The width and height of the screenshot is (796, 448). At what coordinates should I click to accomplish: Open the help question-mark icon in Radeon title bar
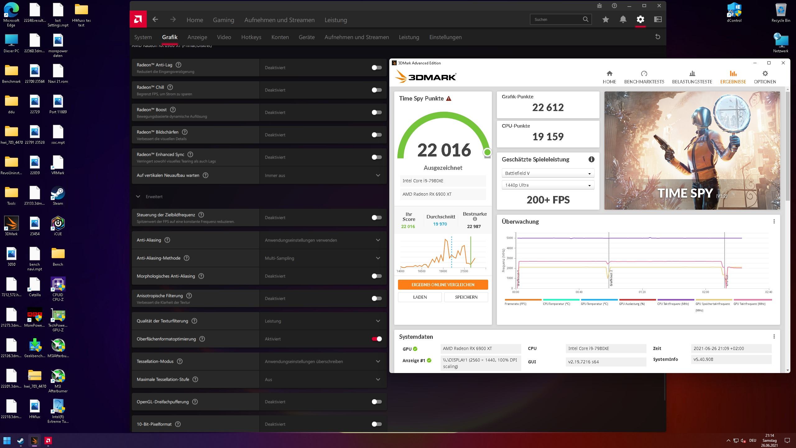[614, 6]
